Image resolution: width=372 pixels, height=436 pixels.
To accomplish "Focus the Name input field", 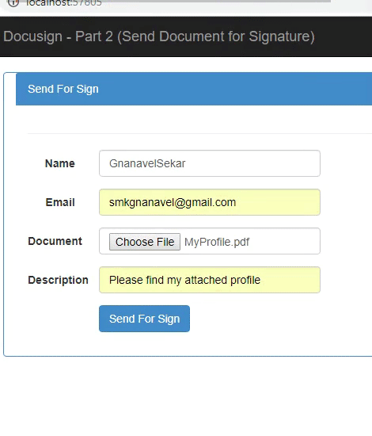I will click(210, 163).
